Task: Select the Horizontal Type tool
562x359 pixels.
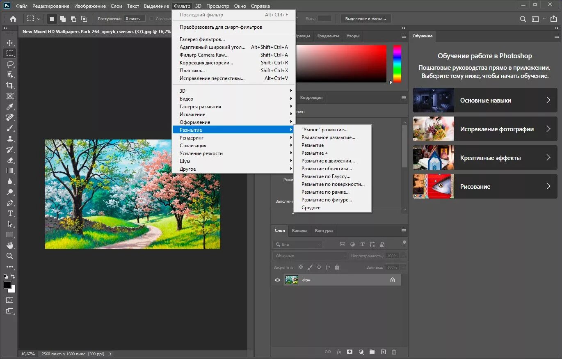Action: (10, 213)
